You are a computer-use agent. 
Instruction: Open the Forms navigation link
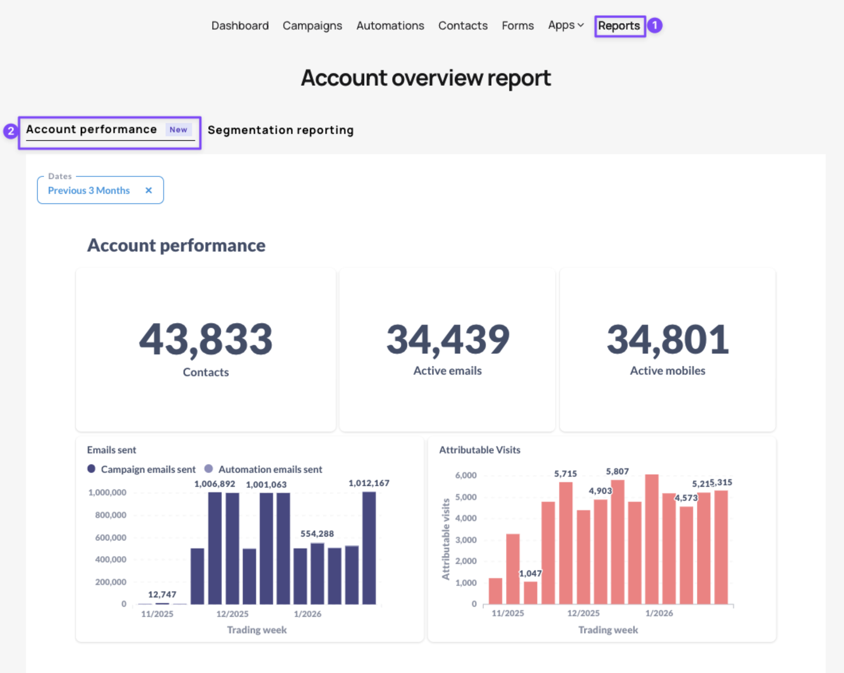pyautogui.click(x=518, y=26)
